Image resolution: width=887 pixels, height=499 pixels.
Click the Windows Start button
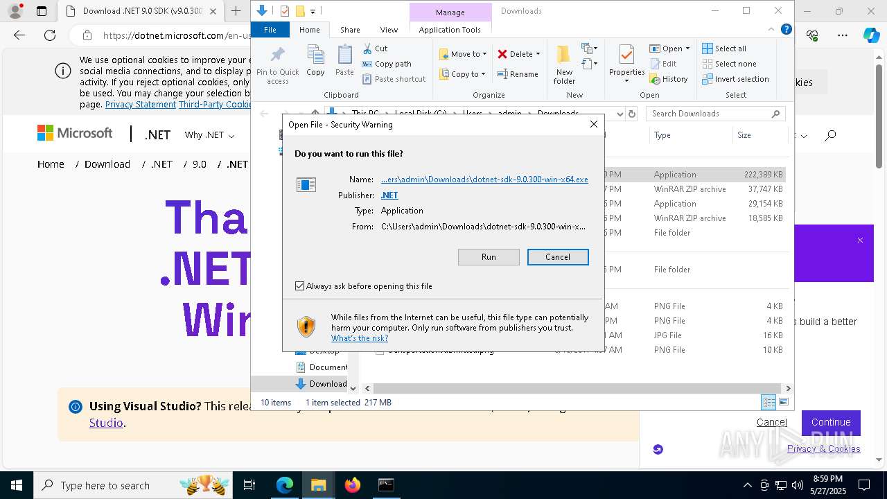click(x=16, y=486)
